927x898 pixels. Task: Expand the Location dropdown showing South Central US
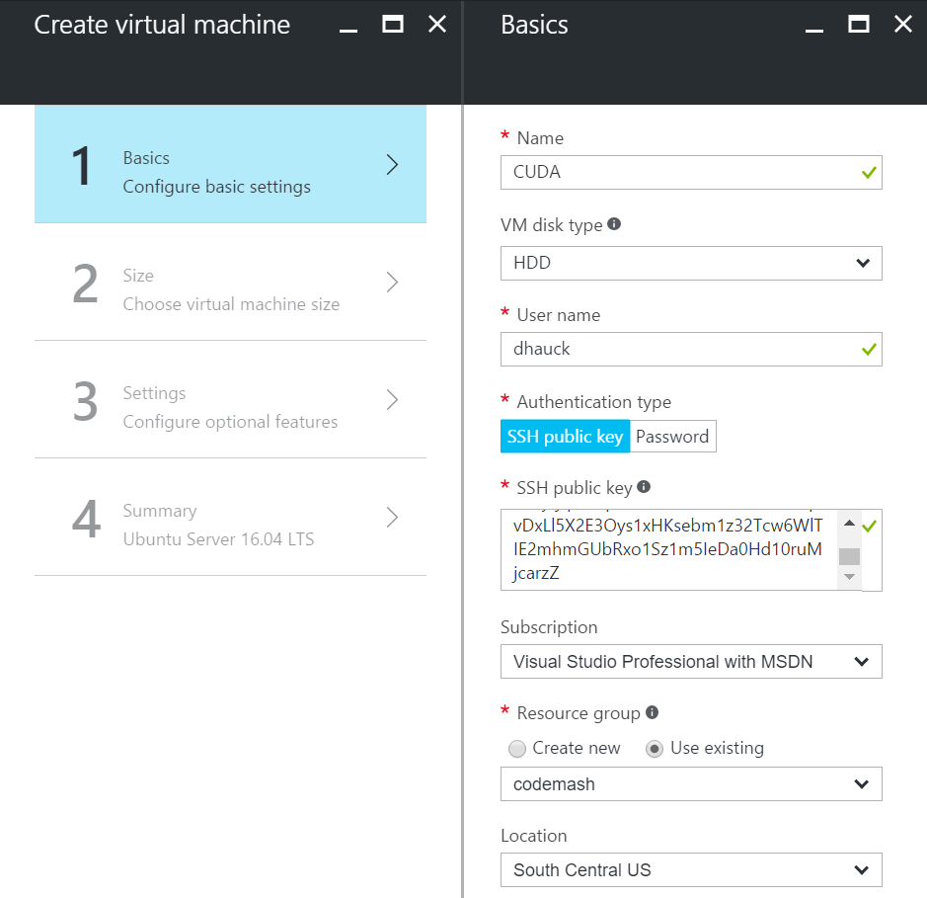point(691,869)
